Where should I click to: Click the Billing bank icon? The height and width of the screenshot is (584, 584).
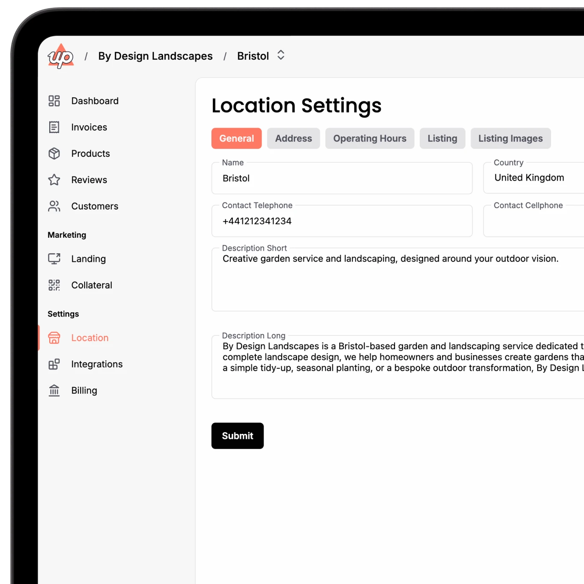54,390
